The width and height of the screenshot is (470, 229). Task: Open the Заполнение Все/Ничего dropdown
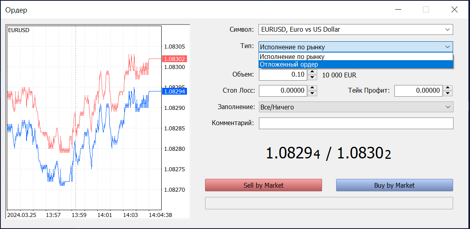point(356,107)
